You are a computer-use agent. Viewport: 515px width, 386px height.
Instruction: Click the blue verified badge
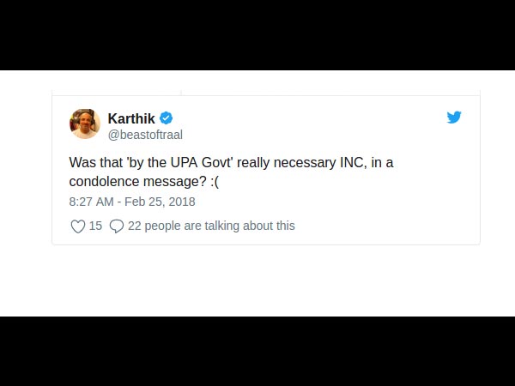point(167,118)
